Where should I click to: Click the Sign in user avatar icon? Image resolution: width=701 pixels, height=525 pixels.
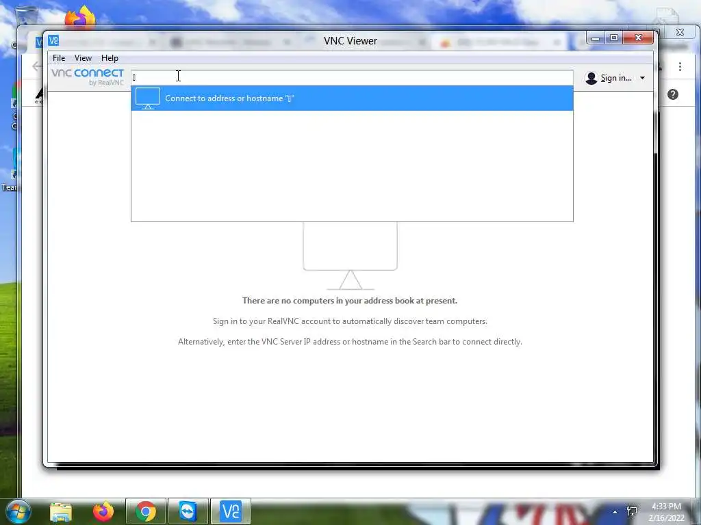point(591,78)
